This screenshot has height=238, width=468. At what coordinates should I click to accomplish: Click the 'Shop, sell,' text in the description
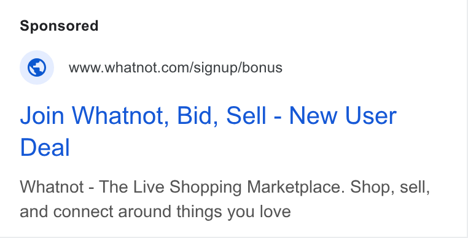[x=390, y=187]
